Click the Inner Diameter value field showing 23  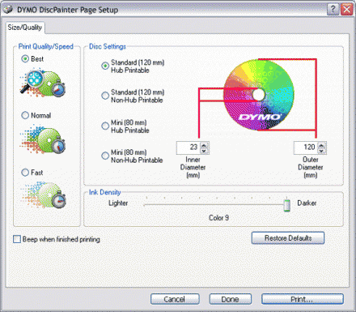point(189,147)
